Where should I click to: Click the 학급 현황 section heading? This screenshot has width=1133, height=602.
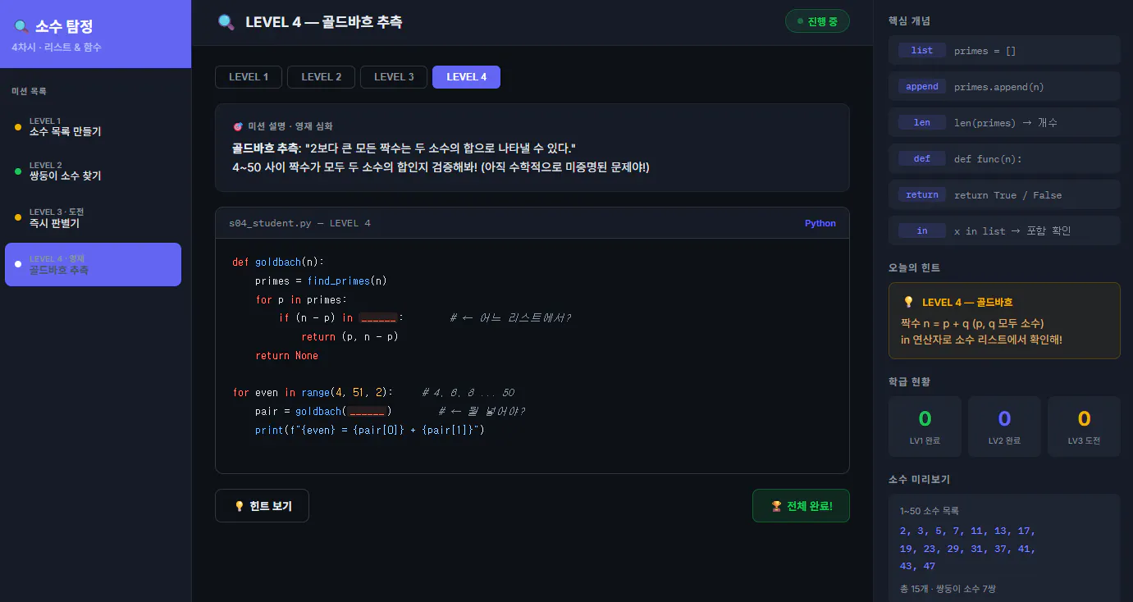pos(909,381)
